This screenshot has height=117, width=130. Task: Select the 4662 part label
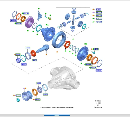click(x=18, y=55)
